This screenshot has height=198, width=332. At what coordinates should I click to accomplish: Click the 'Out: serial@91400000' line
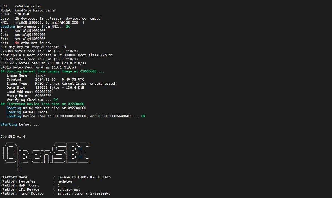[x=23, y=35]
